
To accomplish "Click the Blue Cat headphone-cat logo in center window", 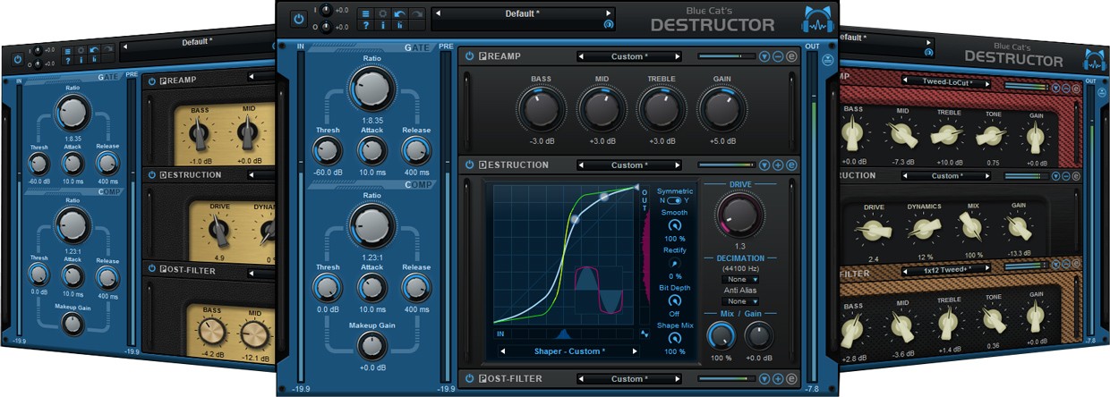I will click(819, 19).
